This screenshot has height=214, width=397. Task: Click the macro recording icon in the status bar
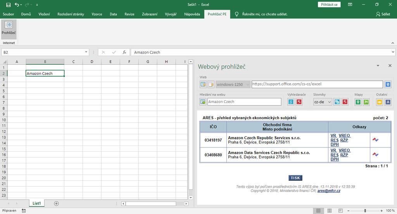tap(24, 211)
